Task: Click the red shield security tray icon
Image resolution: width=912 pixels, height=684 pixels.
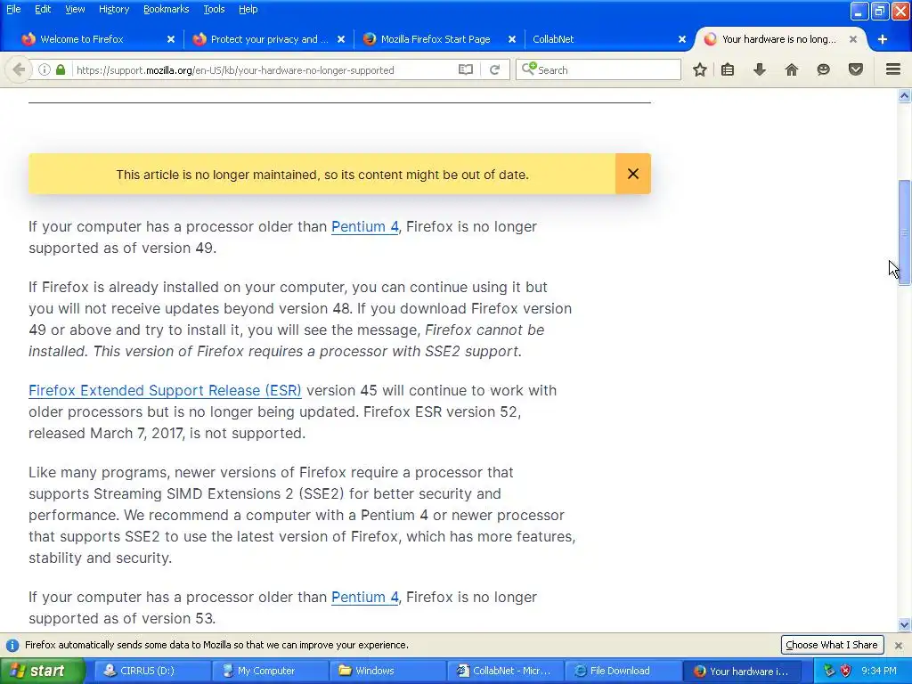Action: pyautogui.click(x=845, y=671)
